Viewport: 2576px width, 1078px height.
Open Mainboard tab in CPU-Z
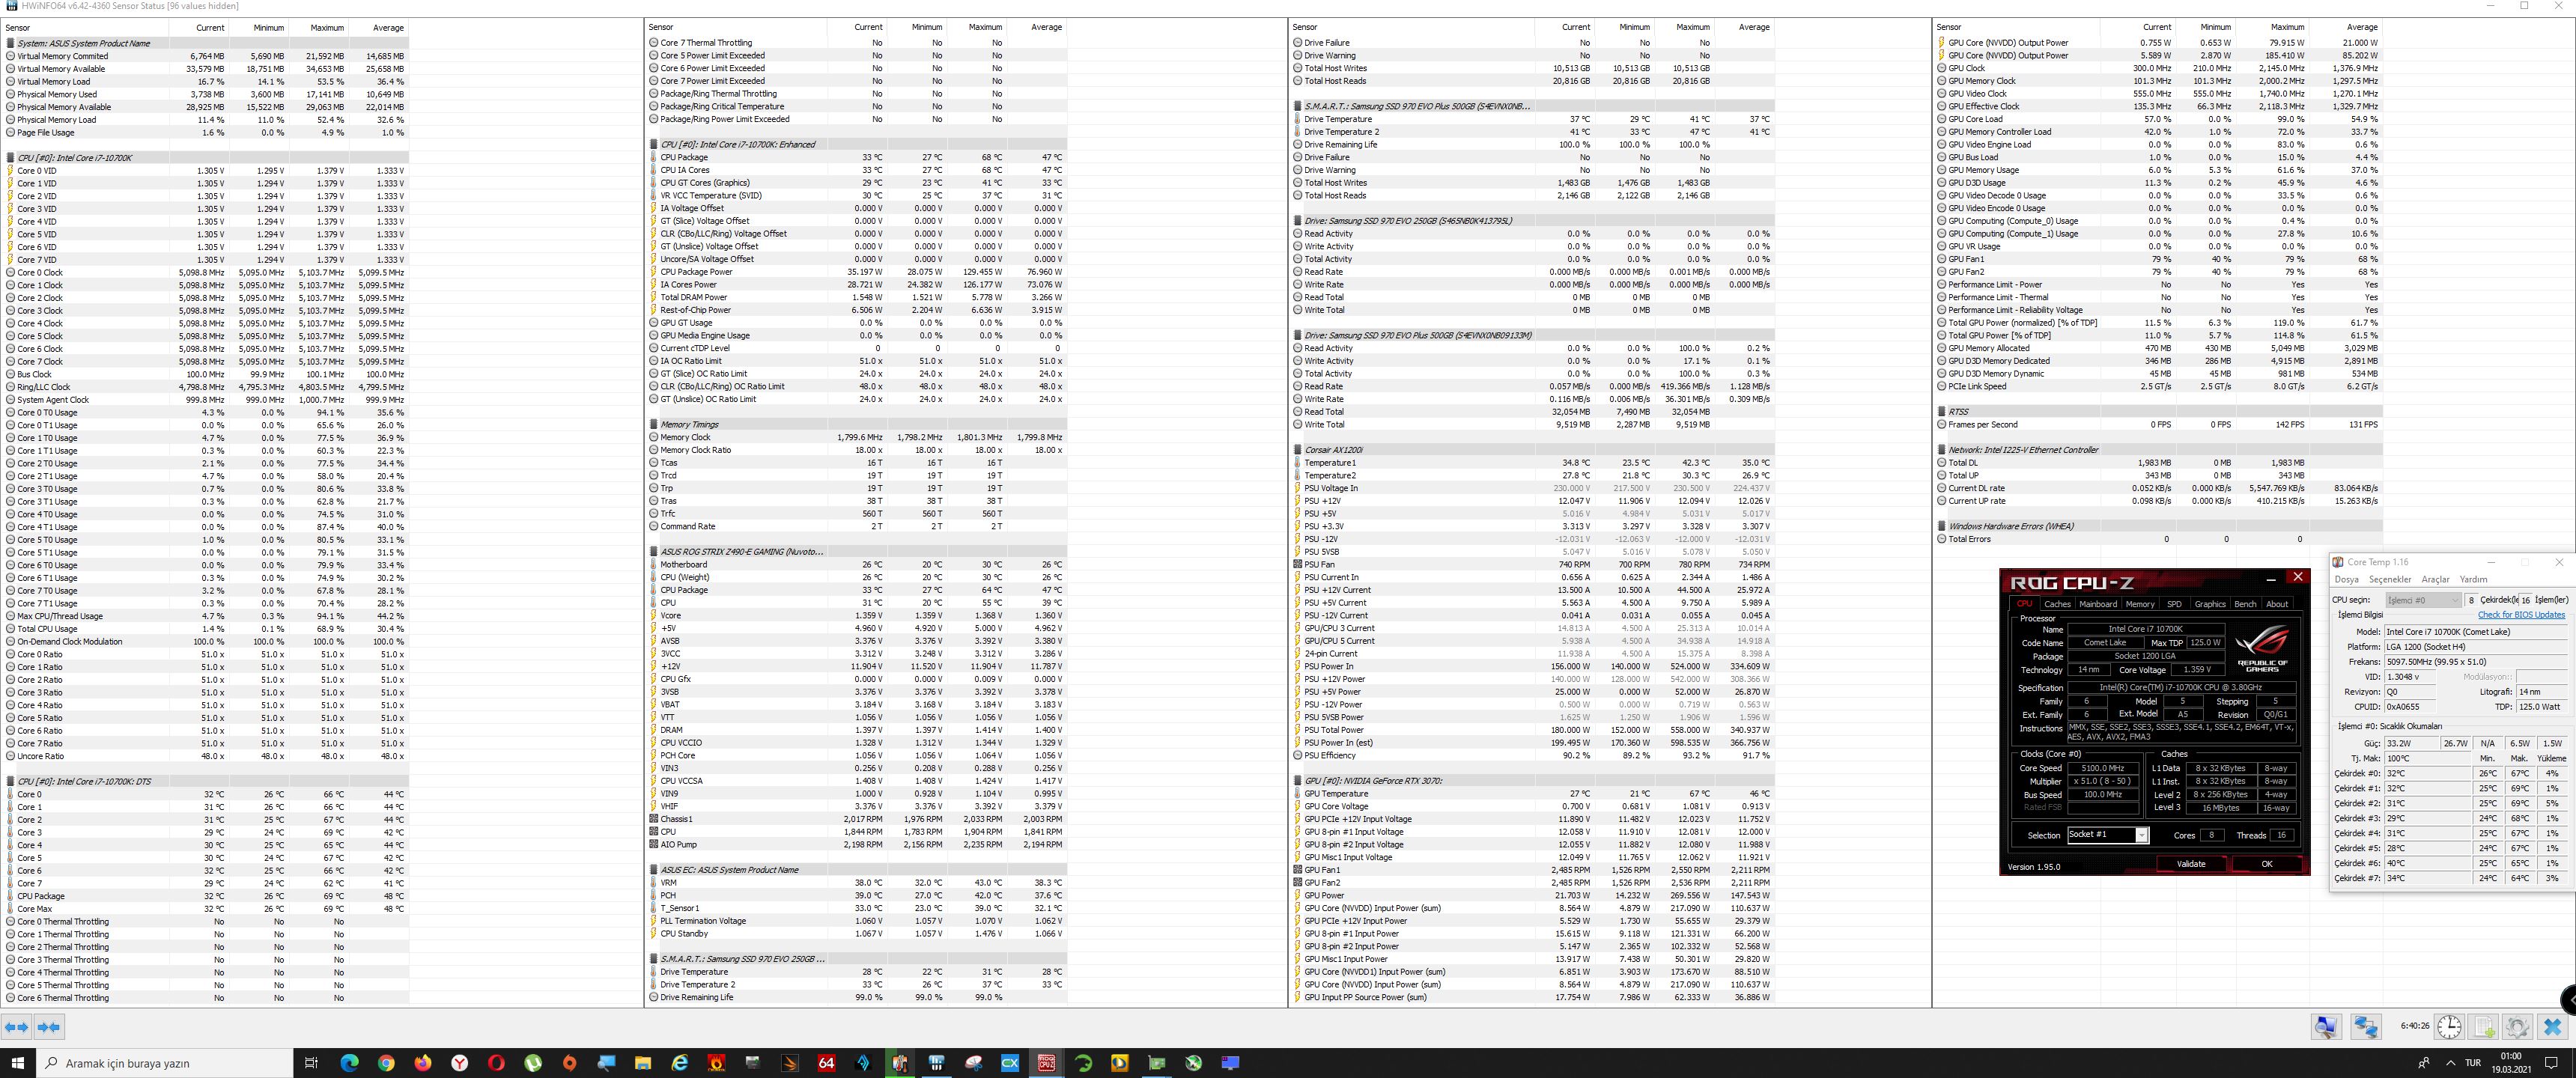tap(2098, 604)
